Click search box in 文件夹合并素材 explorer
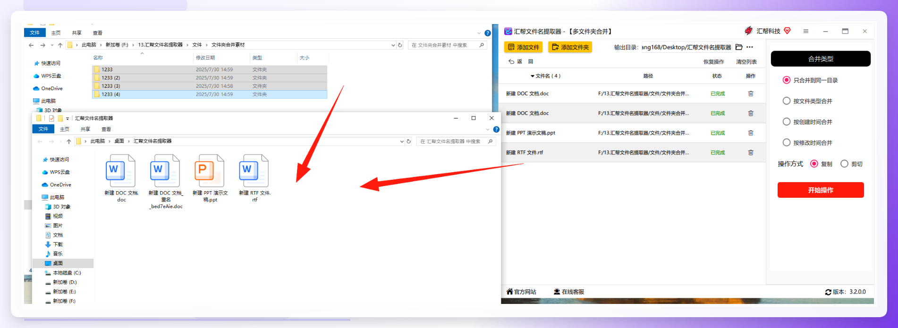The height and width of the screenshot is (328, 898). pos(447,45)
